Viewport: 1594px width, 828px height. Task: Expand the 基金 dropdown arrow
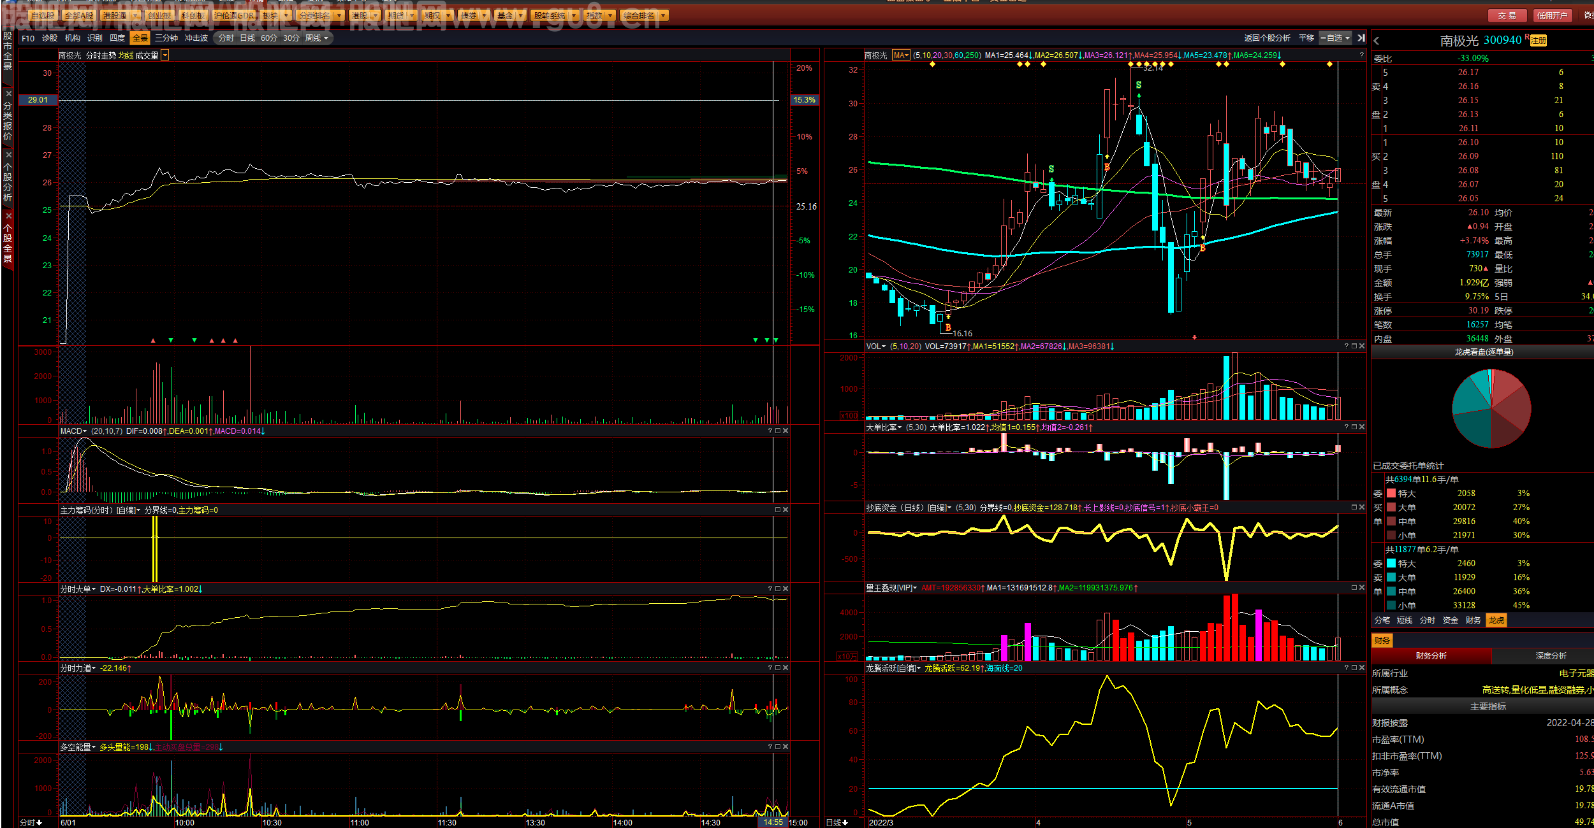point(522,15)
